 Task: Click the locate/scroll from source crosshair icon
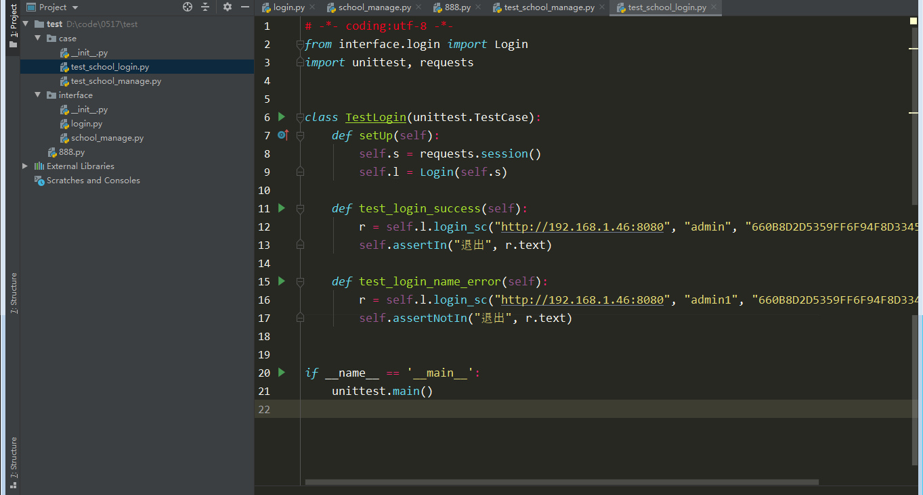(x=188, y=7)
